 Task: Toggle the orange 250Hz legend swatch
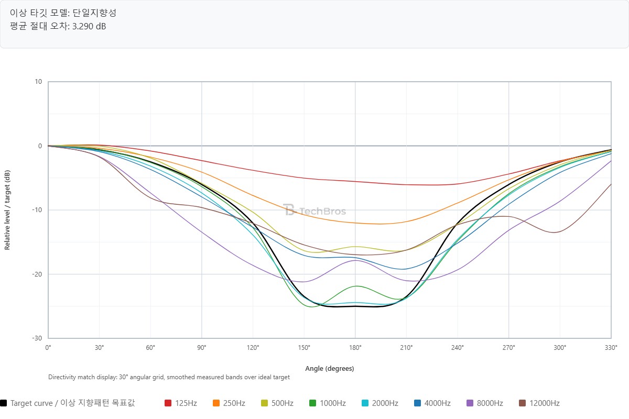216,403
